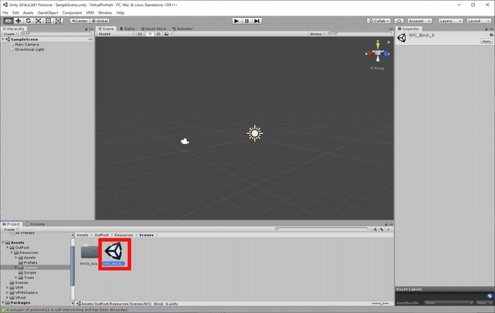
Task: Pause the game playback
Action: pyautogui.click(x=247, y=21)
